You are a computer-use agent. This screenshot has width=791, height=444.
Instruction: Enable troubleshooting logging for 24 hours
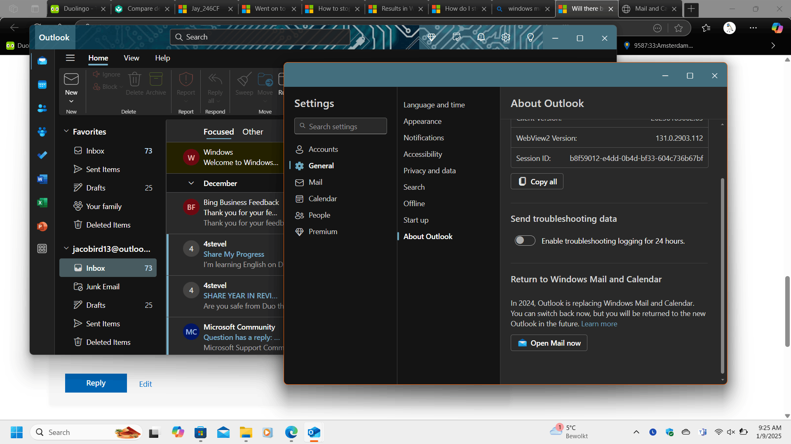click(x=525, y=241)
